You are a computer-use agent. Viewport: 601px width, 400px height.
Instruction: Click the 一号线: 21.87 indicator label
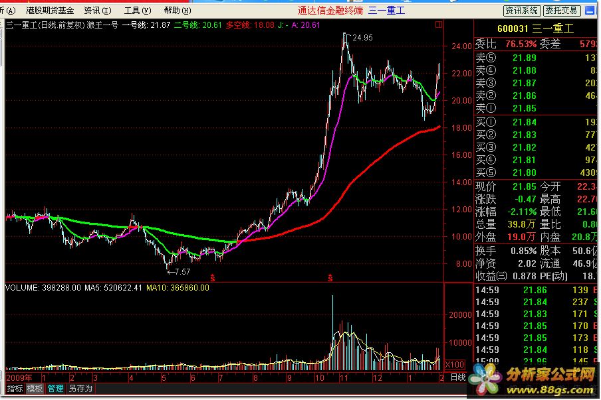(x=146, y=25)
